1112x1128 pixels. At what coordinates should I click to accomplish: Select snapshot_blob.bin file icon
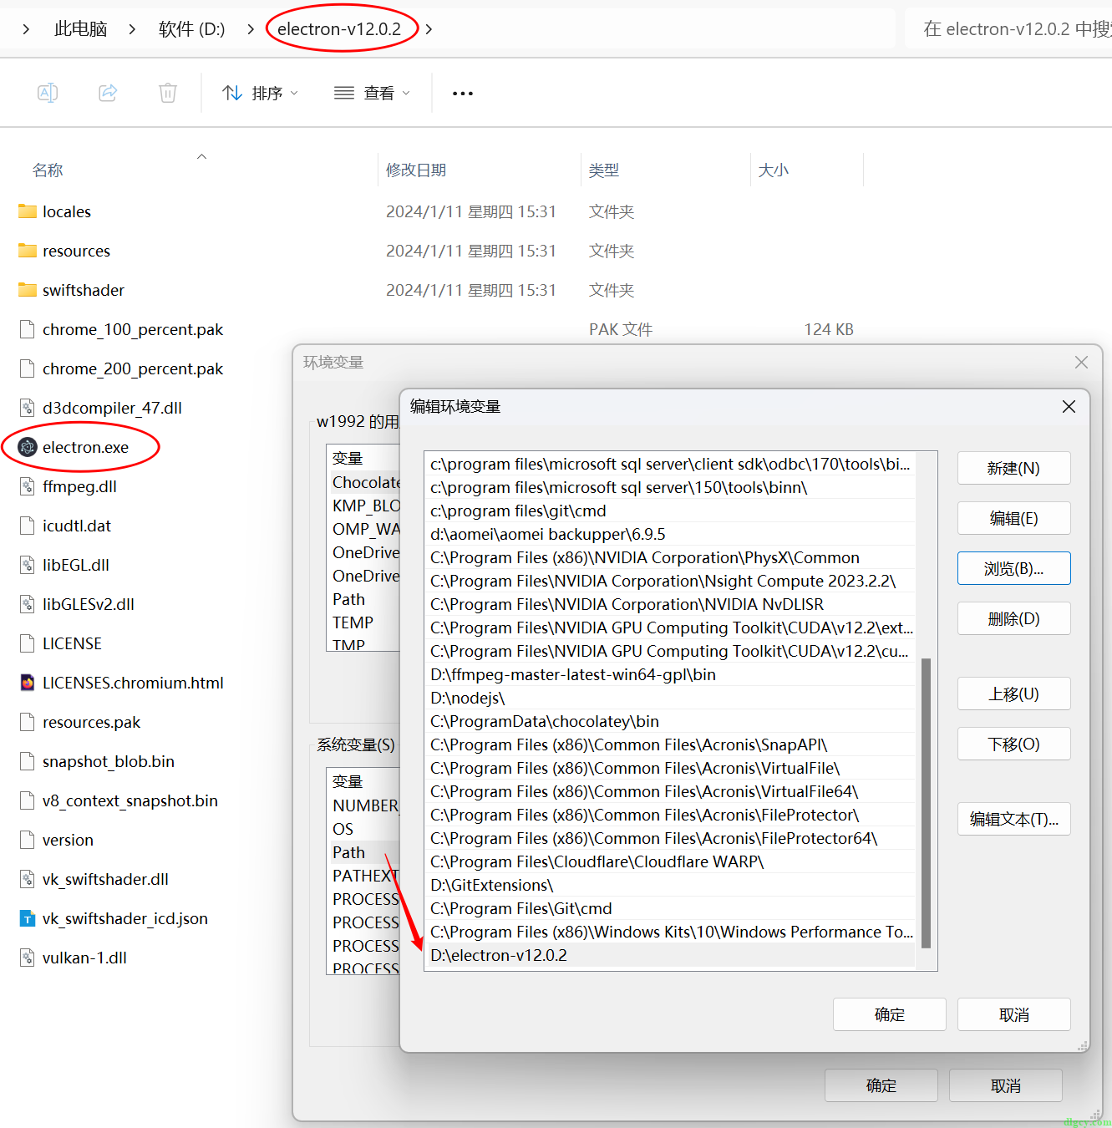(x=28, y=761)
